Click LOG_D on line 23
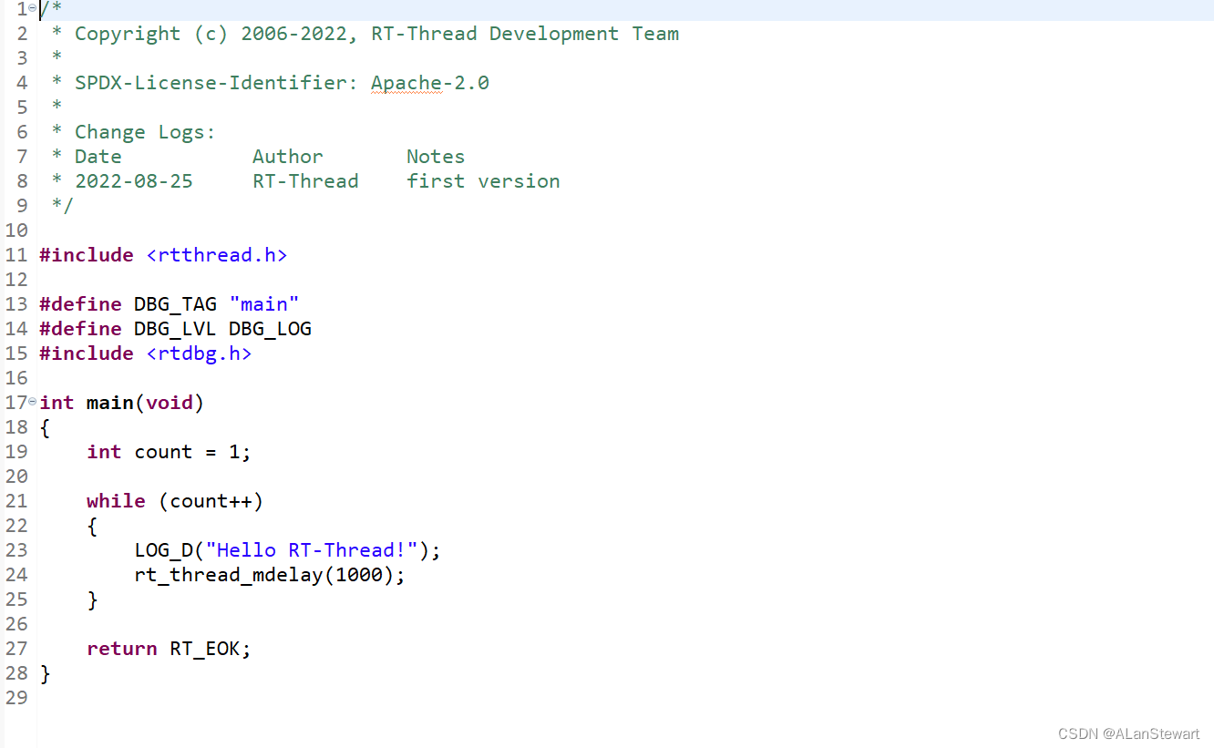The image size is (1214, 748). point(163,550)
